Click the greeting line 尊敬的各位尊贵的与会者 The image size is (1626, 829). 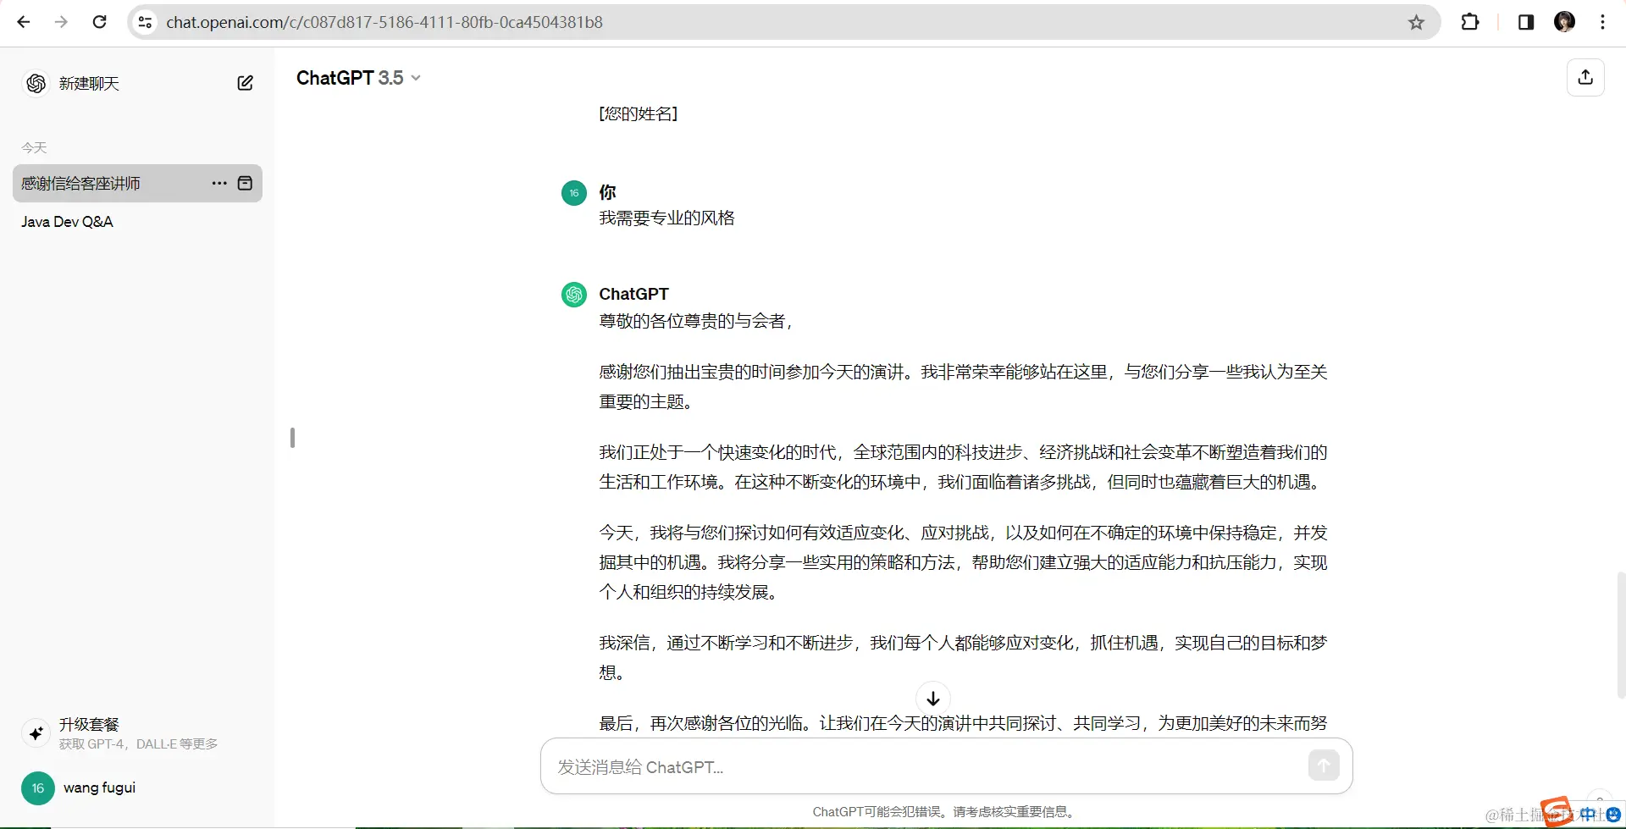[x=696, y=321]
